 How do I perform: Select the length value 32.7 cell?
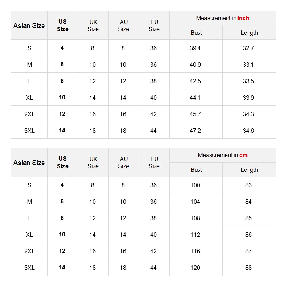(x=249, y=48)
